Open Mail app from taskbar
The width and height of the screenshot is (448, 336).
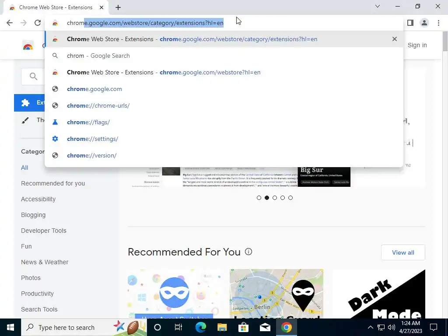point(265,327)
